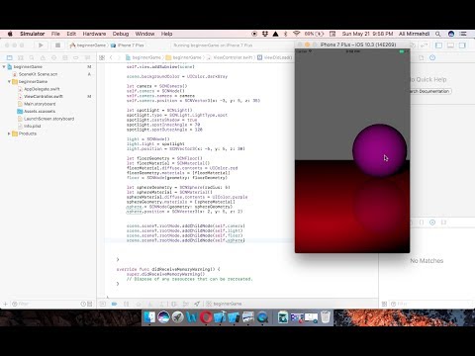Image resolution: width=475 pixels, height=356 pixels.
Task: Open beginnerGame process selector in debug bar
Action: [x=225, y=304]
